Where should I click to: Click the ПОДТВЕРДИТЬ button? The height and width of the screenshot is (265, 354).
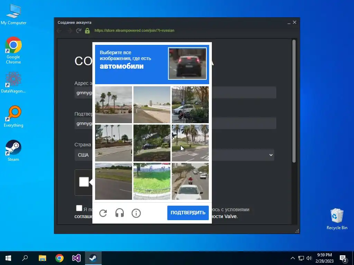point(188,213)
